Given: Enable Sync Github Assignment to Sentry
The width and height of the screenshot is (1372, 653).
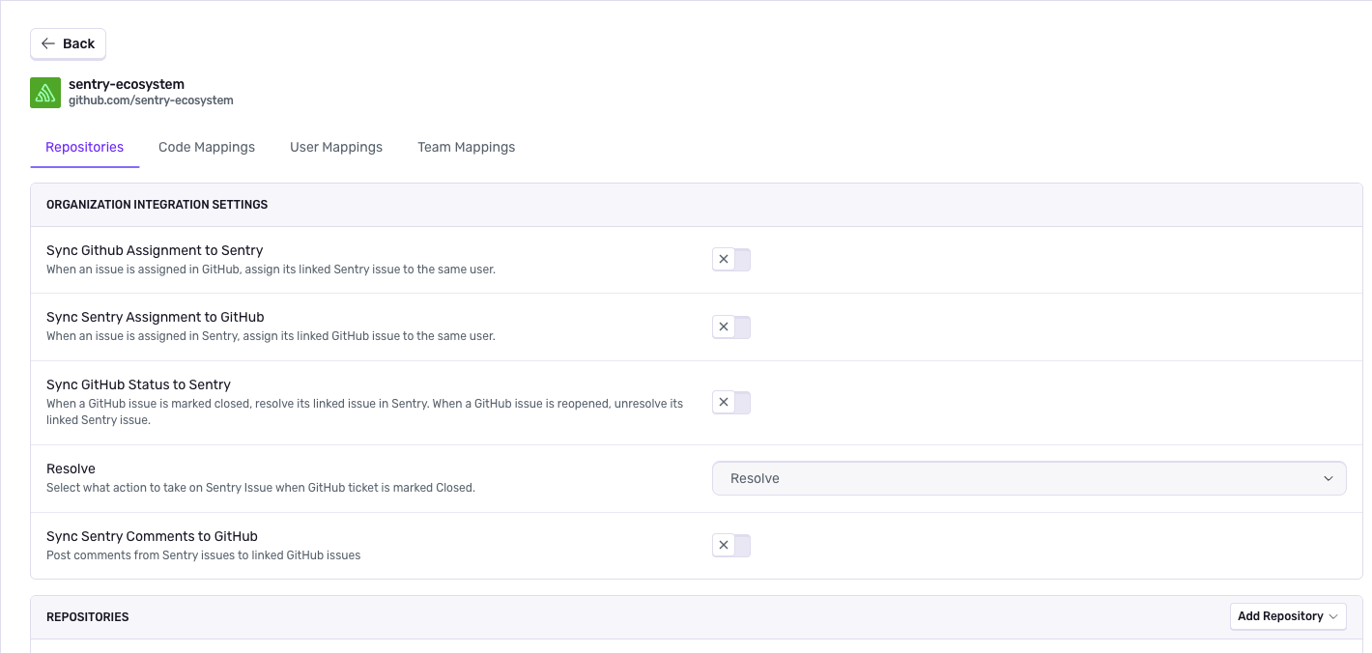Looking at the screenshot, I should 731,259.
